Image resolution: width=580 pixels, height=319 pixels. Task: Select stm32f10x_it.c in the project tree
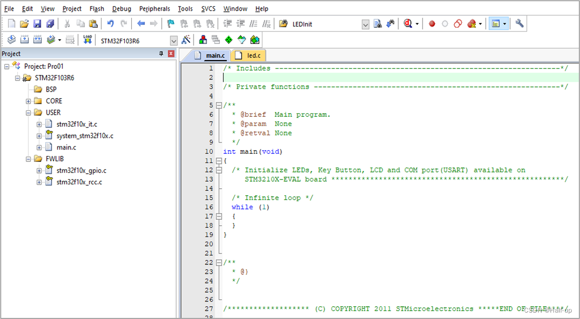coord(77,124)
